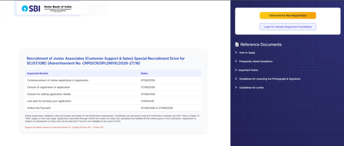Click the chevron icon beside Guidelines for scanning

pos(236,79)
